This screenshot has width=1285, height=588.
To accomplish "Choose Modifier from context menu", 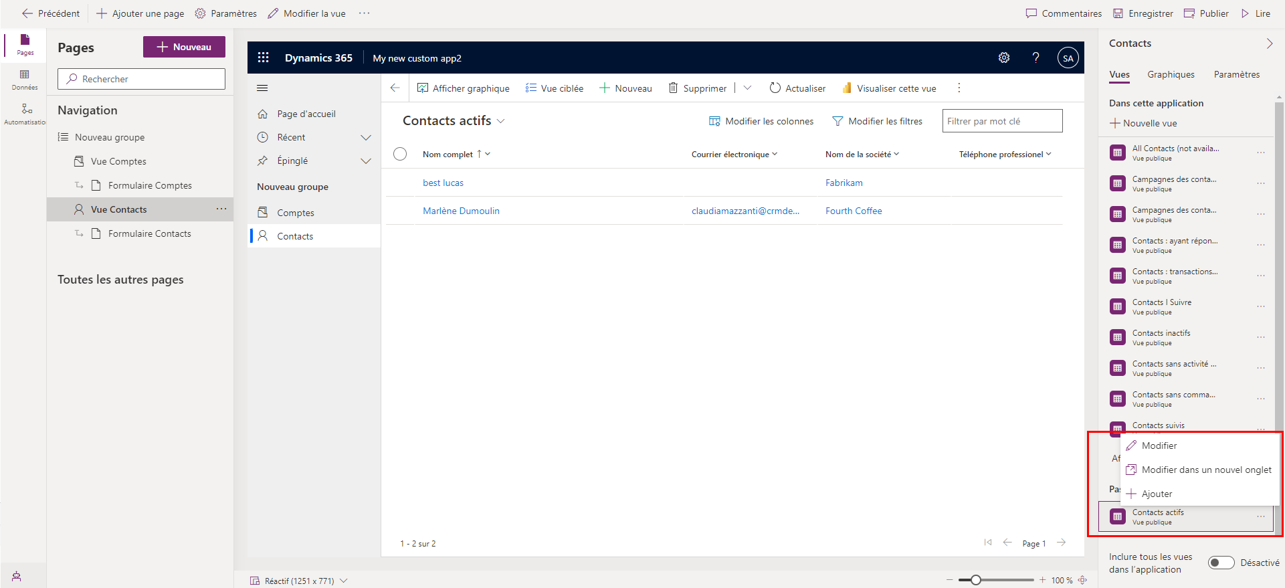I will (1199, 446).
